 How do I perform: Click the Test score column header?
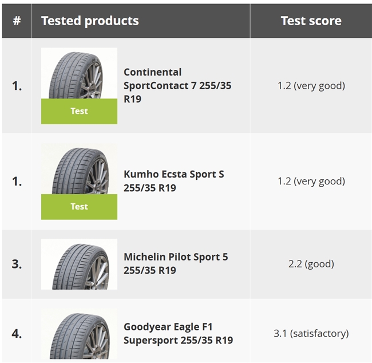point(311,21)
